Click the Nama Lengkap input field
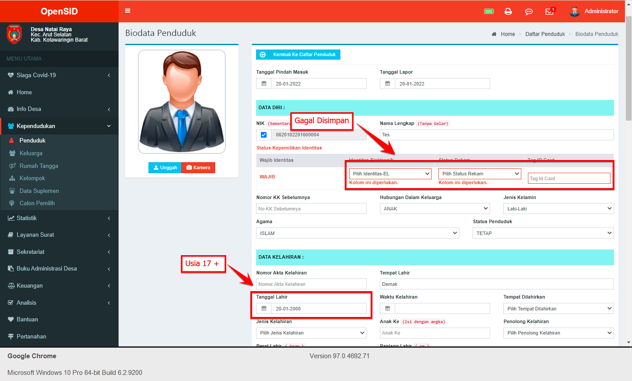632x381 pixels. pyautogui.click(x=497, y=135)
